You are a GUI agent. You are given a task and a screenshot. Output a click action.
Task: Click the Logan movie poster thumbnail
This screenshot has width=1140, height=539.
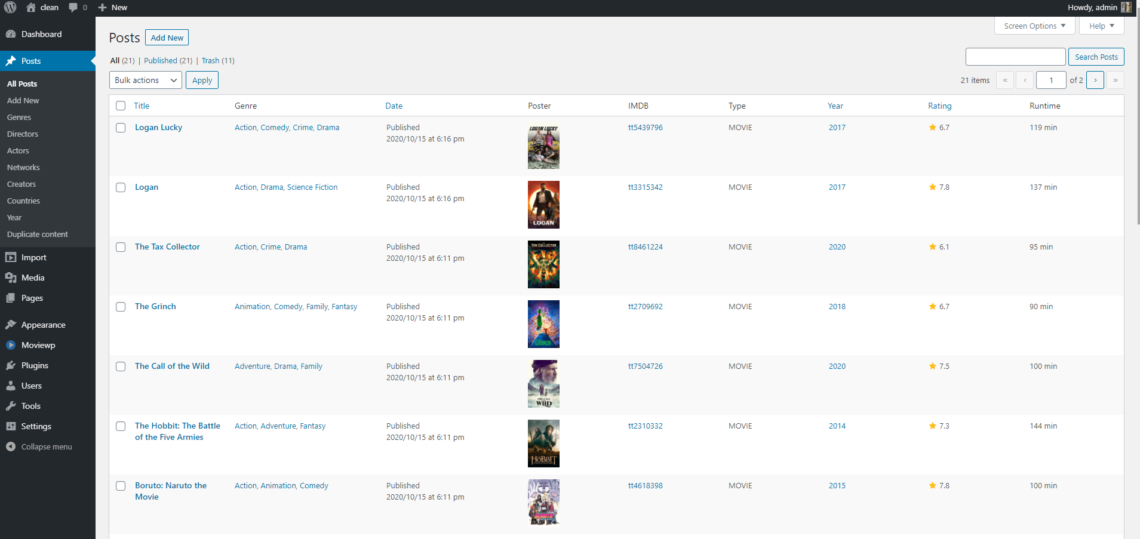tap(543, 205)
